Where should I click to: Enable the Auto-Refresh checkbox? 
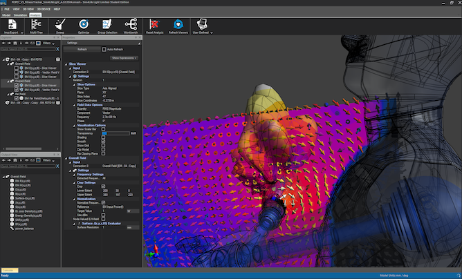coord(104,50)
